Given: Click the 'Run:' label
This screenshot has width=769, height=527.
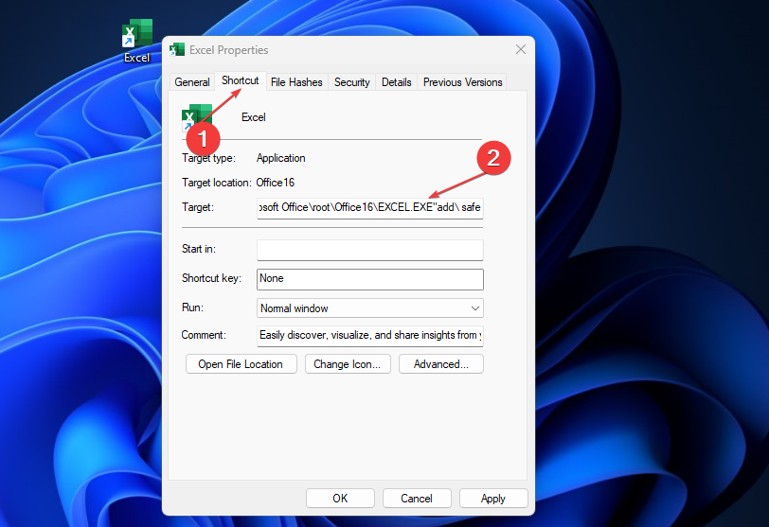Looking at the screenshot, I should pos(192,307).
